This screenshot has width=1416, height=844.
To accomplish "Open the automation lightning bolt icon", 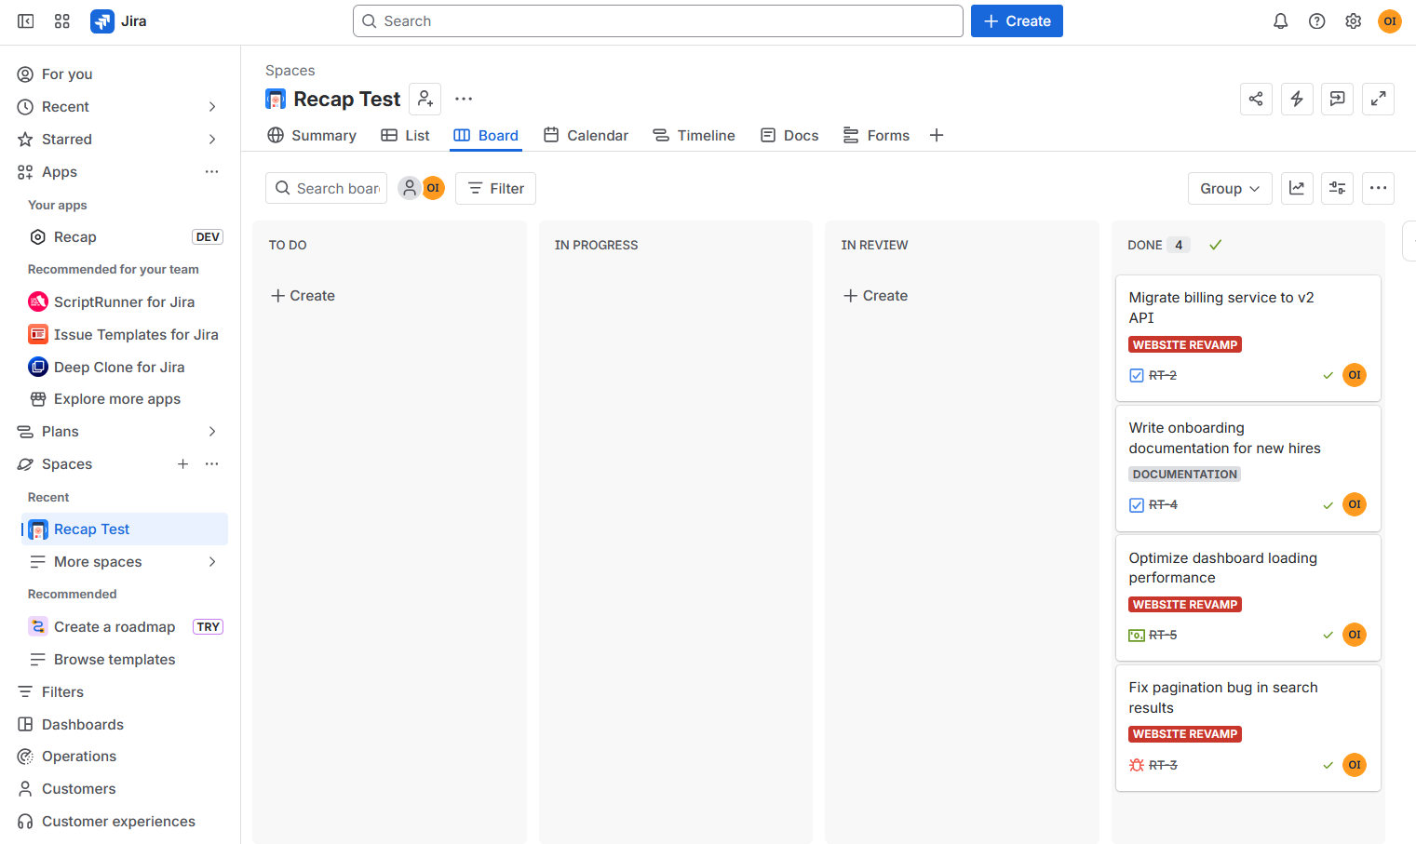I will pyautogui.click(x=1297, y=99).
